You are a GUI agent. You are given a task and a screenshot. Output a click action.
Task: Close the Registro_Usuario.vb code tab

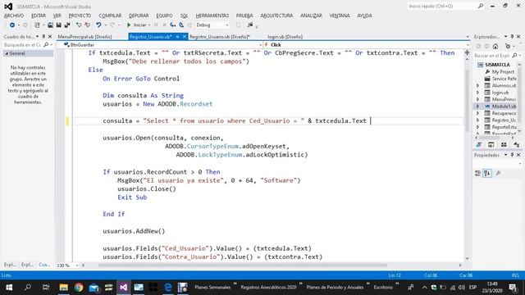184,37
